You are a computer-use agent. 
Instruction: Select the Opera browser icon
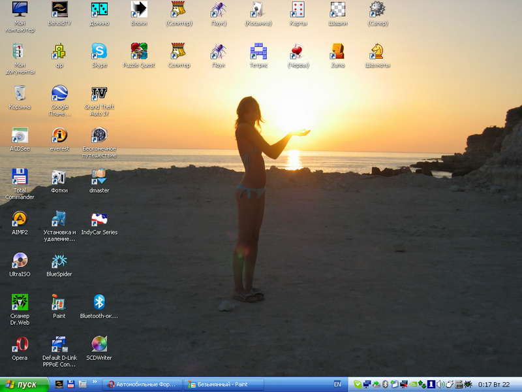[20, 344]
